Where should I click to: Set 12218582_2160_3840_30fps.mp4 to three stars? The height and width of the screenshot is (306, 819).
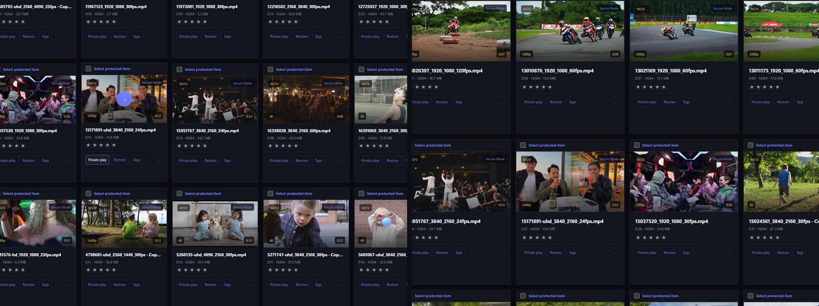pos(283,22)
